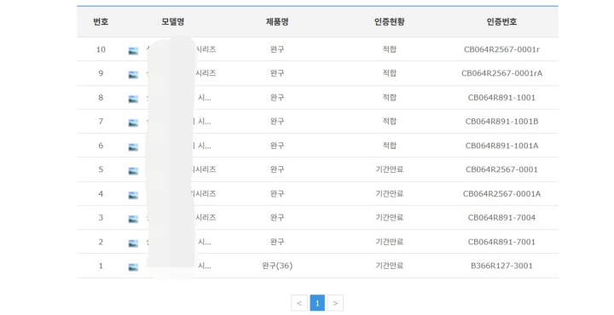Viewport: 614px width, 315px height.
Task: Open the image icon in row 7
Action: point(133,123)
